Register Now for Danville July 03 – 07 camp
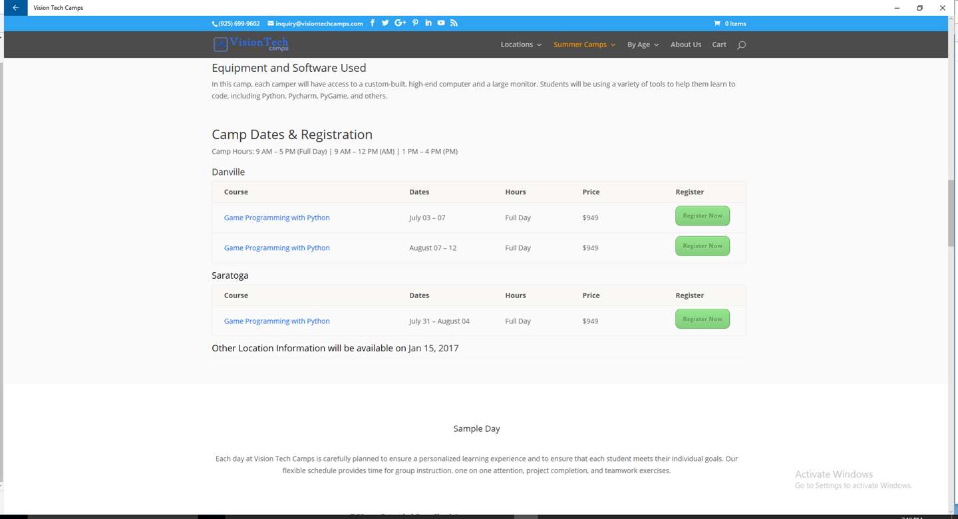Screen dimensions: 958x519 coord(703,216)
